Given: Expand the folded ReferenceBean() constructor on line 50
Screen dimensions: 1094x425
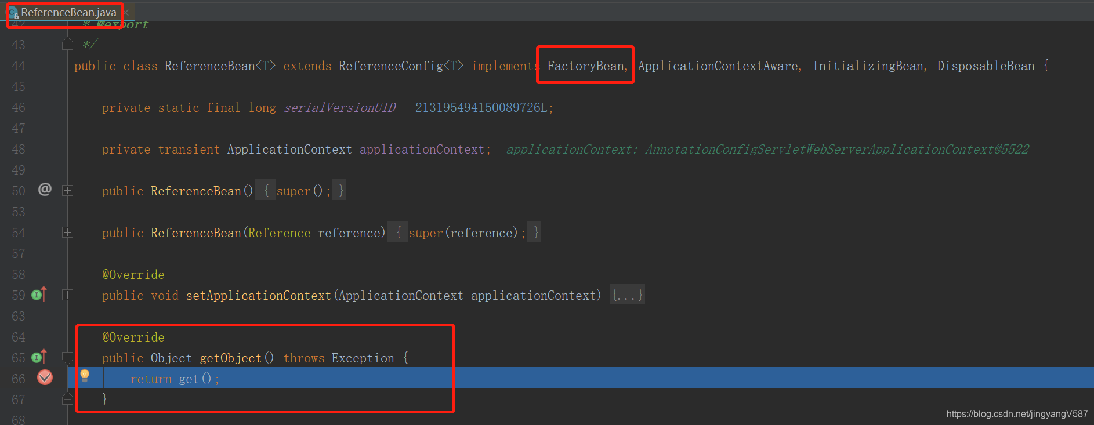Looking at the screenshot, I should pyautogui.click(x=67, y=190).
